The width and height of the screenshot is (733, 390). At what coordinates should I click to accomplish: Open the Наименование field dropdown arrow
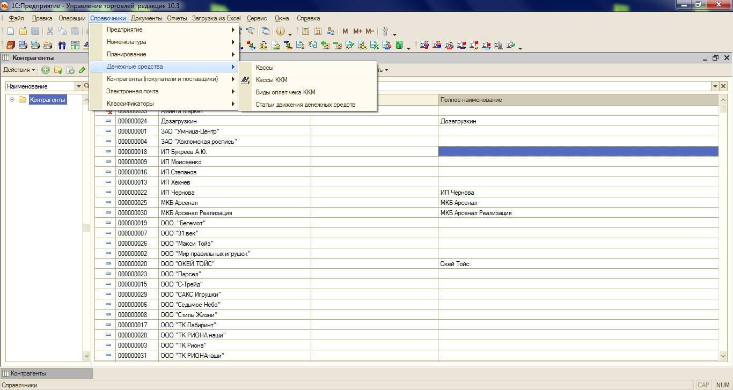point(78,86)
